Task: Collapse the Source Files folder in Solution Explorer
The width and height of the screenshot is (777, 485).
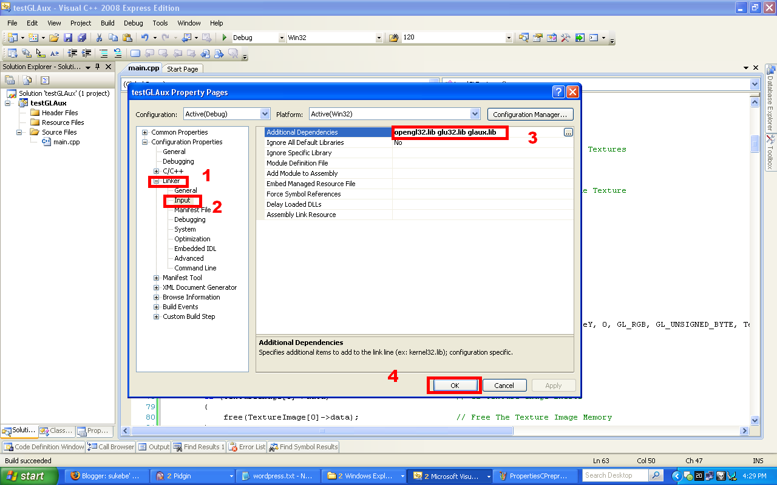Action: point(19,132)
